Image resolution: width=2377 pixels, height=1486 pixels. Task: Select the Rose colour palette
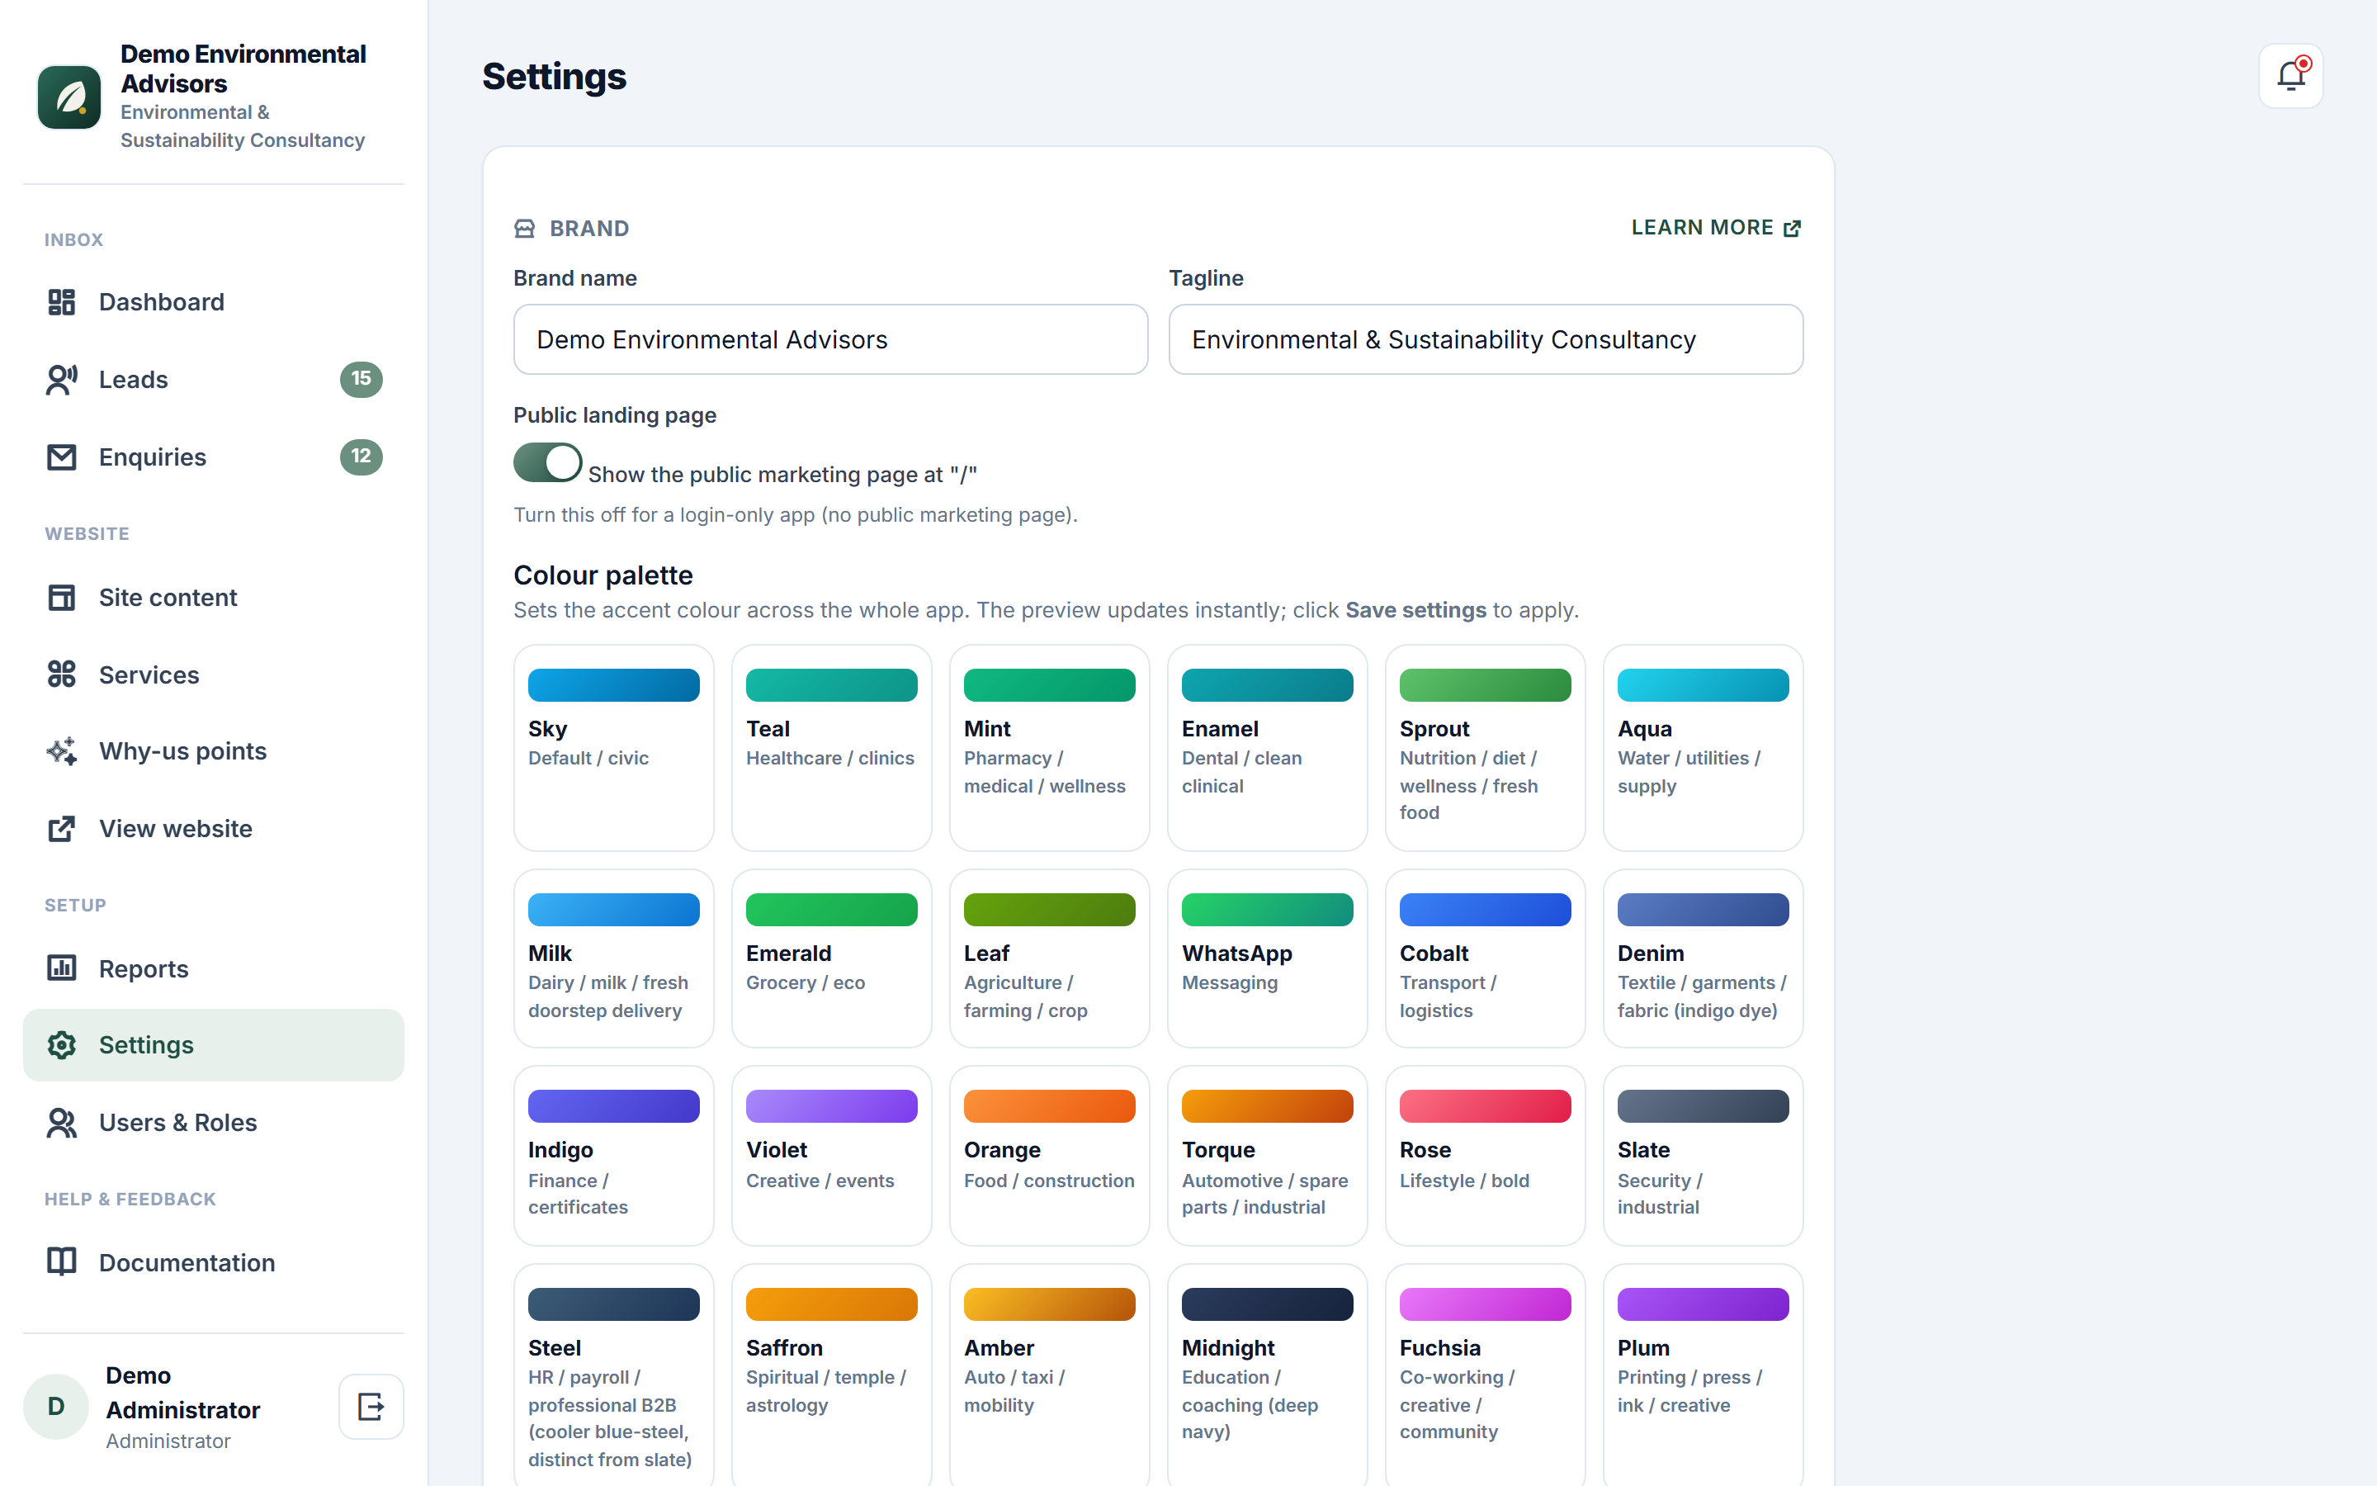(x=1485, y=1156)
